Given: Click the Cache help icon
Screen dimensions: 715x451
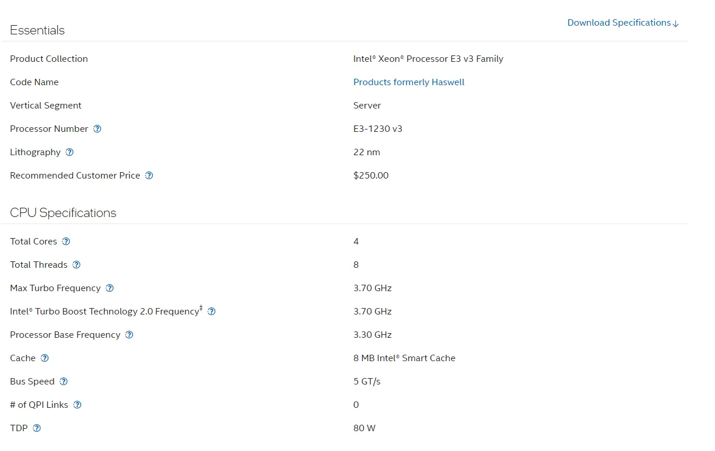Looking at the screenshot, I should 44,358.
